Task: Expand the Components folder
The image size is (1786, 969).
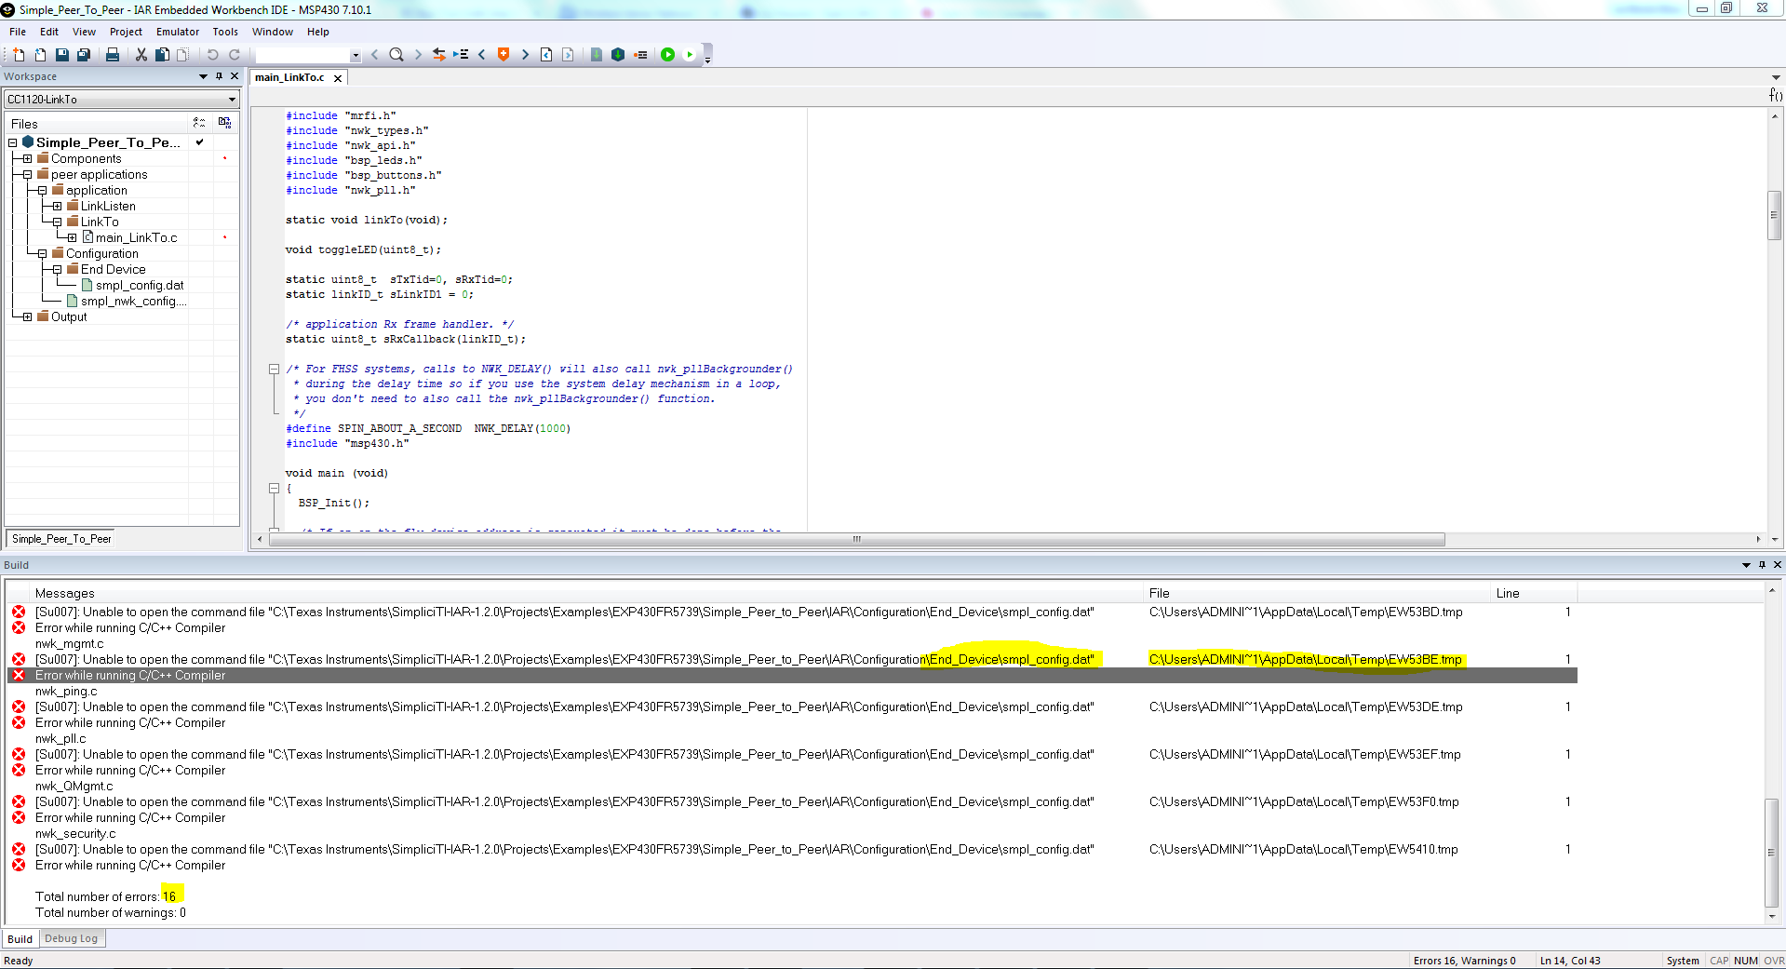Action: click(28, 159)
